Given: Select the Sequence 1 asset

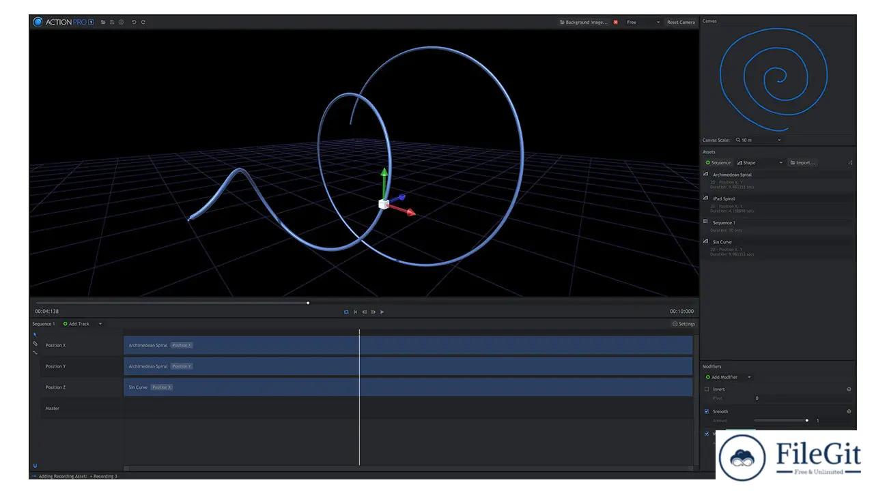Looking at the screenshot, I should click(x=778, y=226).
